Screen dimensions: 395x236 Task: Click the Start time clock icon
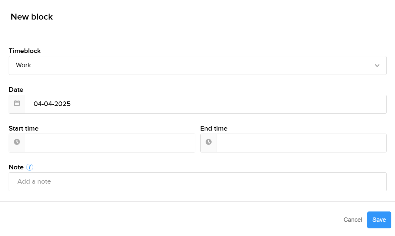click(17, 143)
